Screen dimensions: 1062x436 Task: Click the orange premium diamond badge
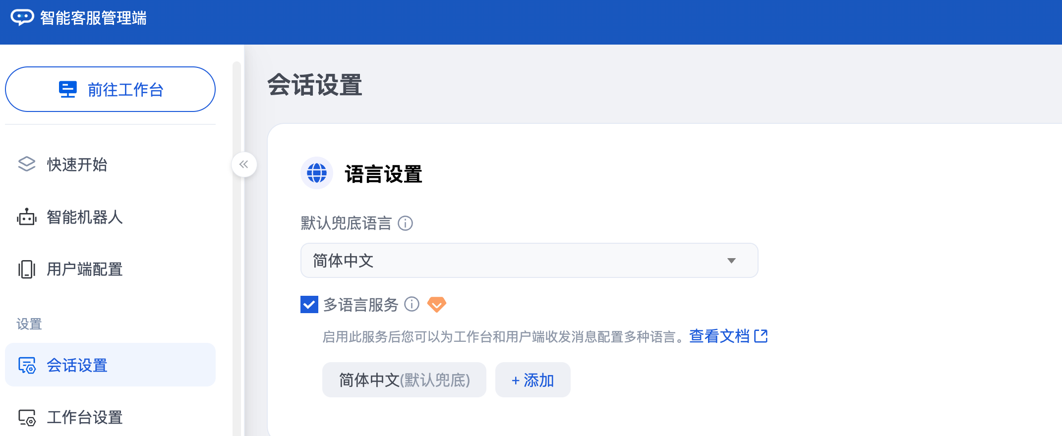pyautogui.click(x=437, y=304)
